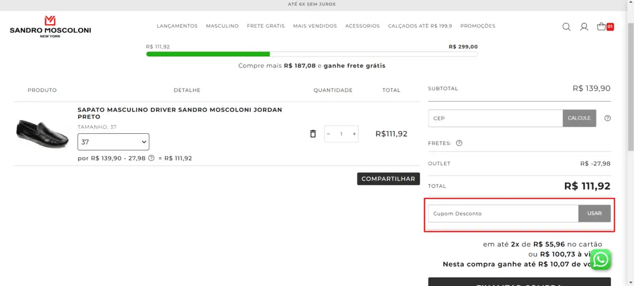Open product title Sapato Masculino Driver link

[180, 113]
